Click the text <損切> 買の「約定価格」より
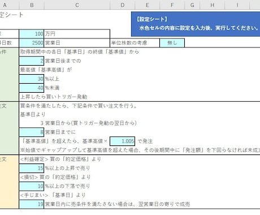The height and width of the screenshot is (215, 260). [55, 177]
